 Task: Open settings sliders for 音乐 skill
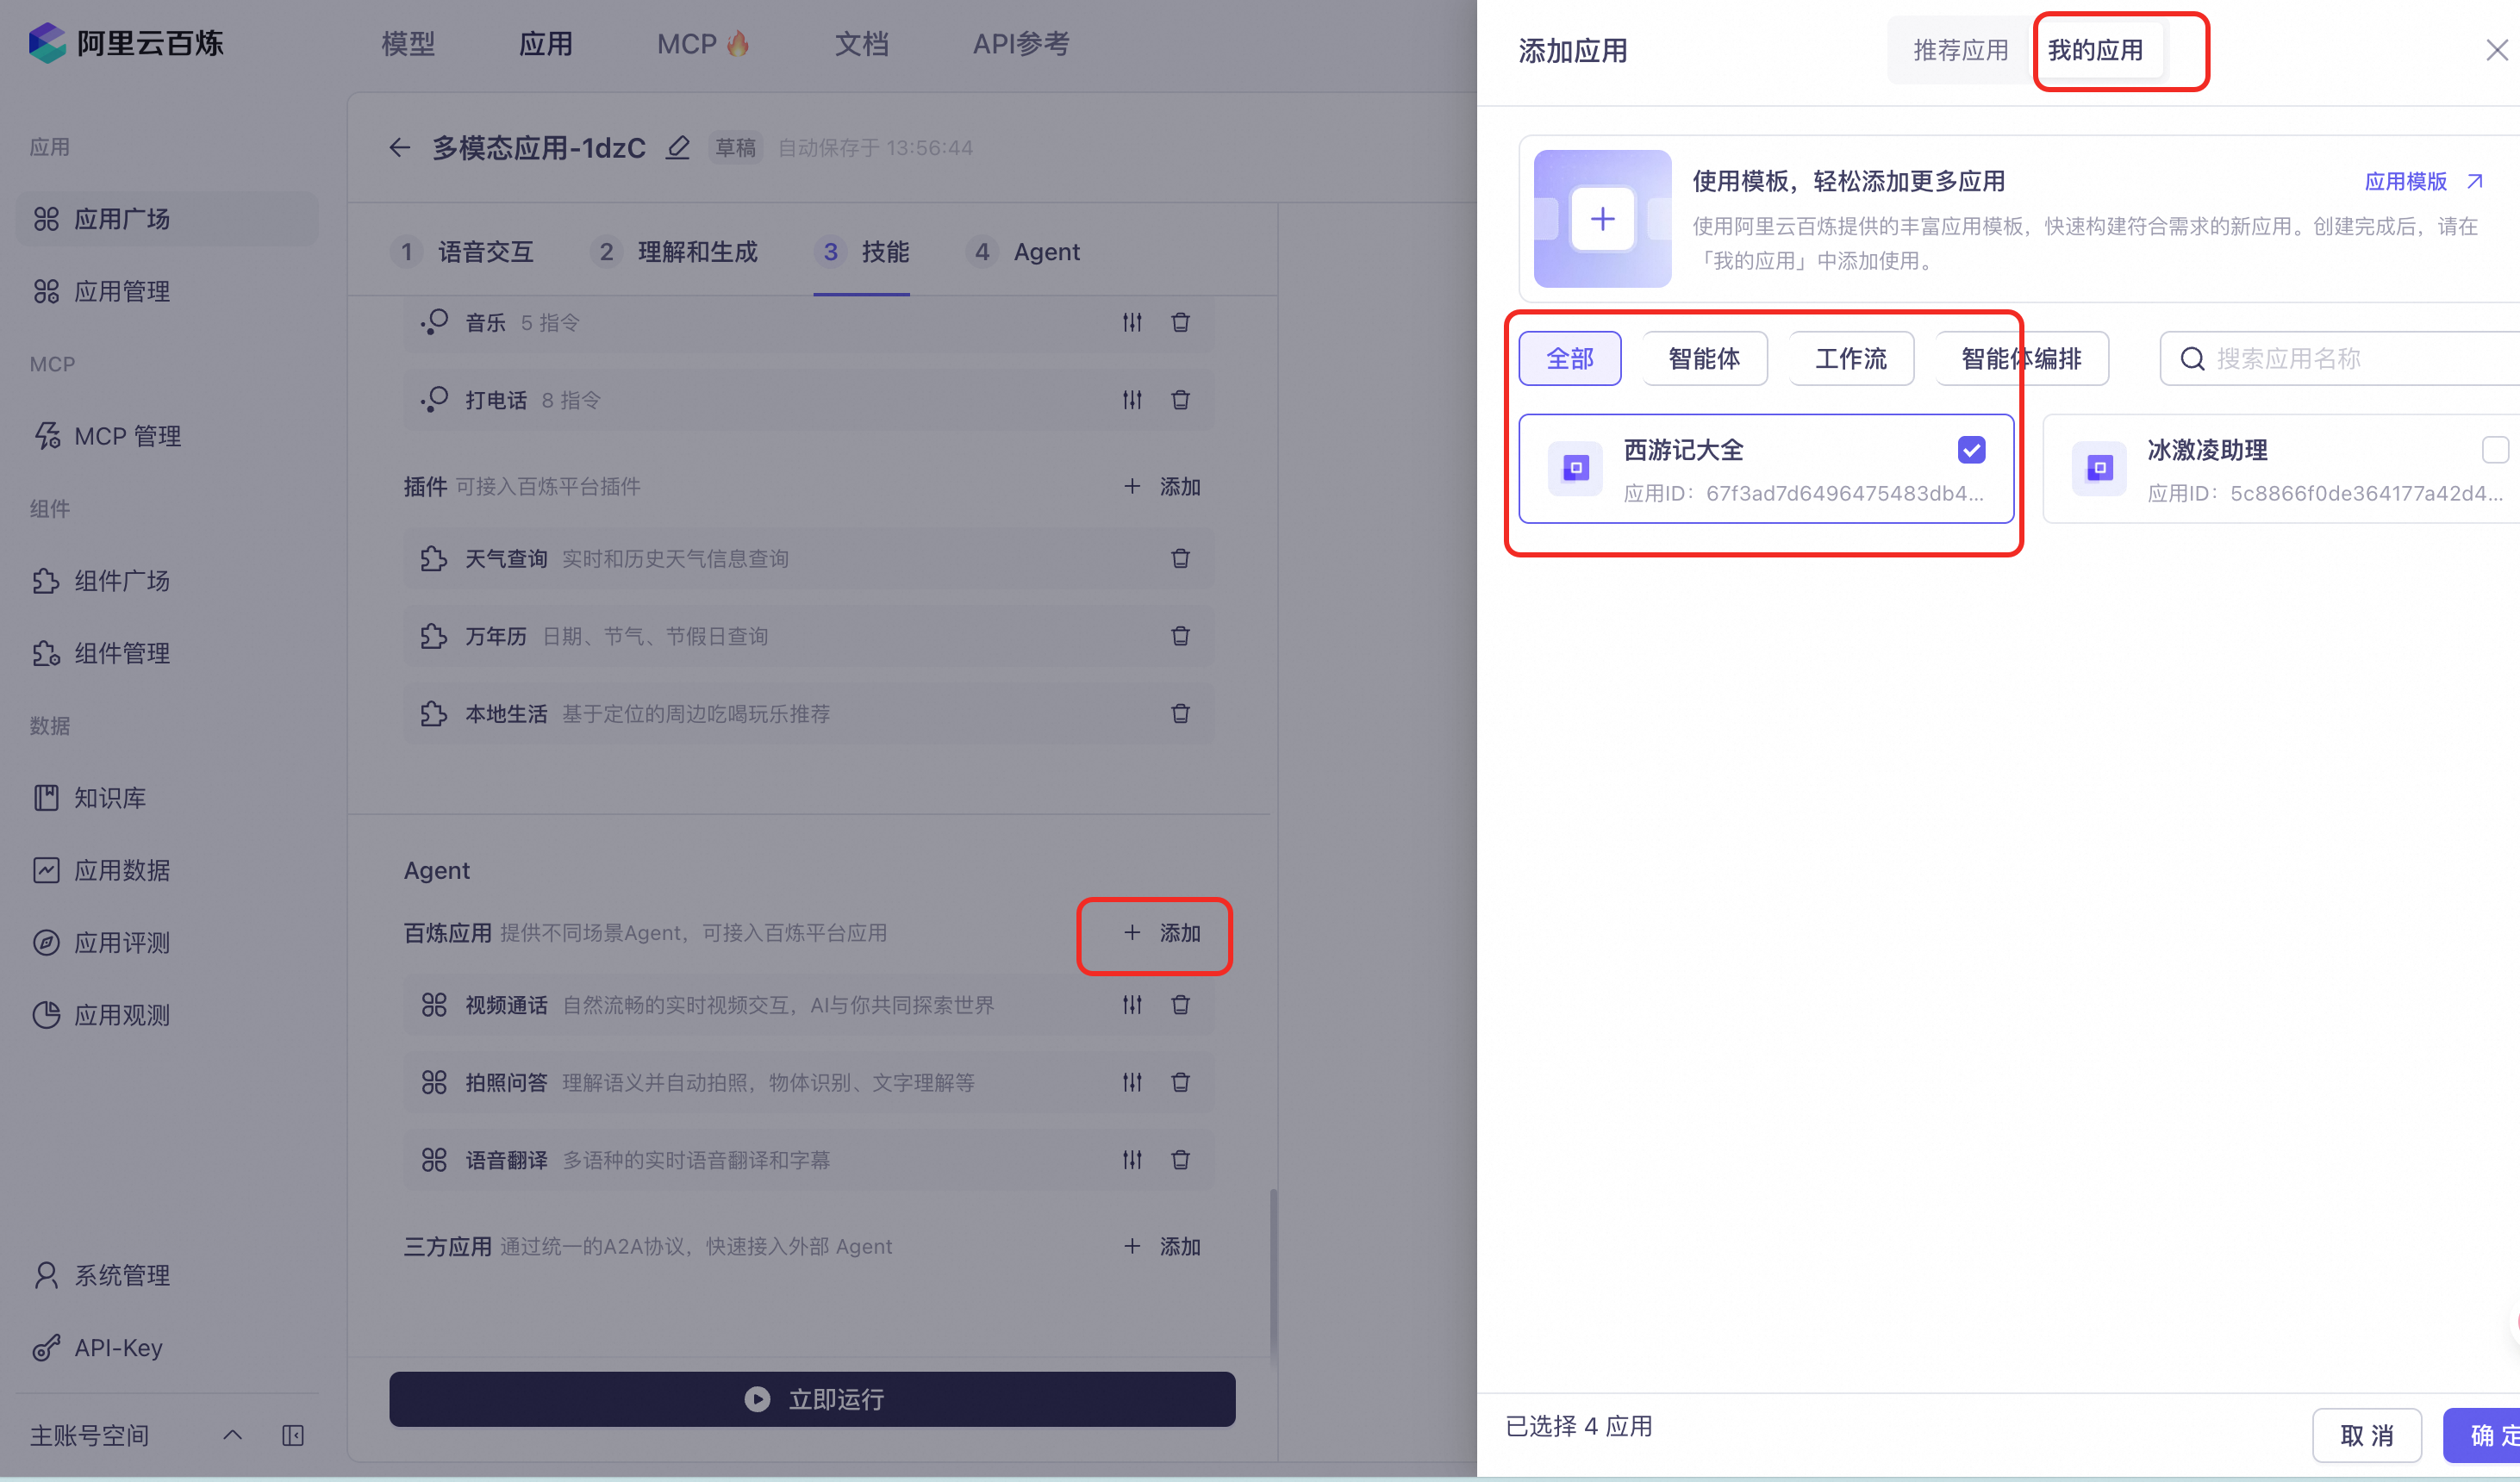tap(1132, 322)
